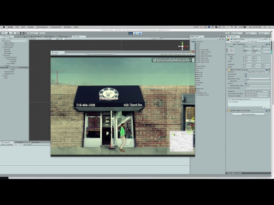Uncheck the Horizontal checkbox in Scroll Rect
Screen dimensions: 274x205
click(x=246, y=74)
